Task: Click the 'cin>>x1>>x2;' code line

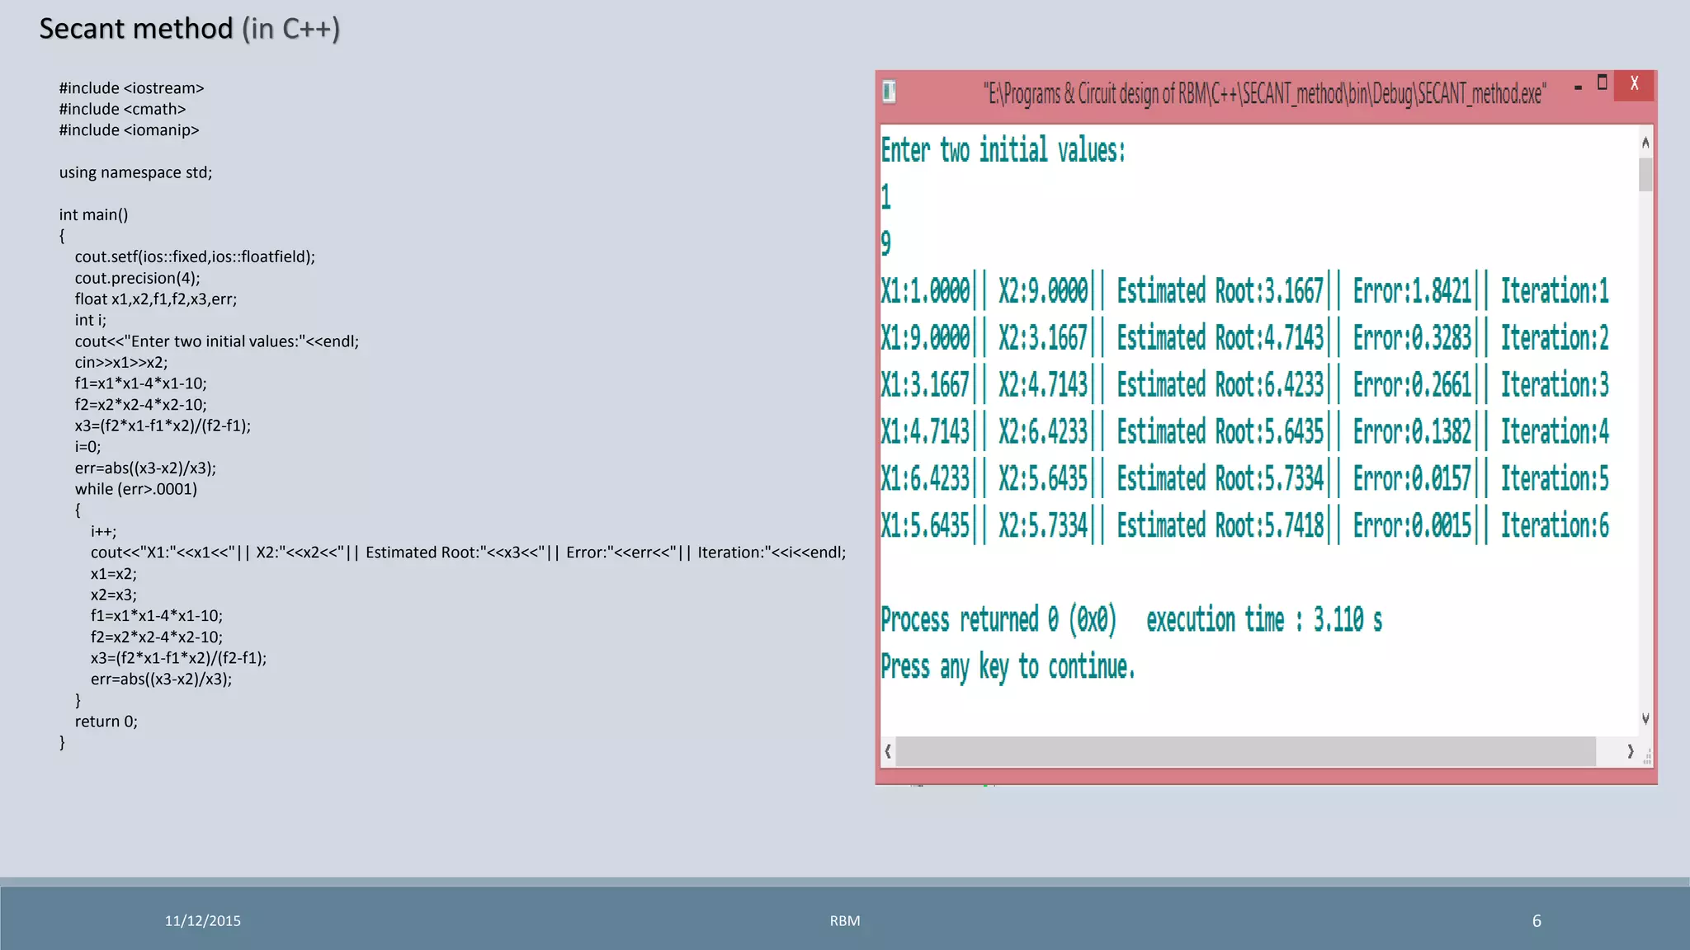Action: point(121,363)
